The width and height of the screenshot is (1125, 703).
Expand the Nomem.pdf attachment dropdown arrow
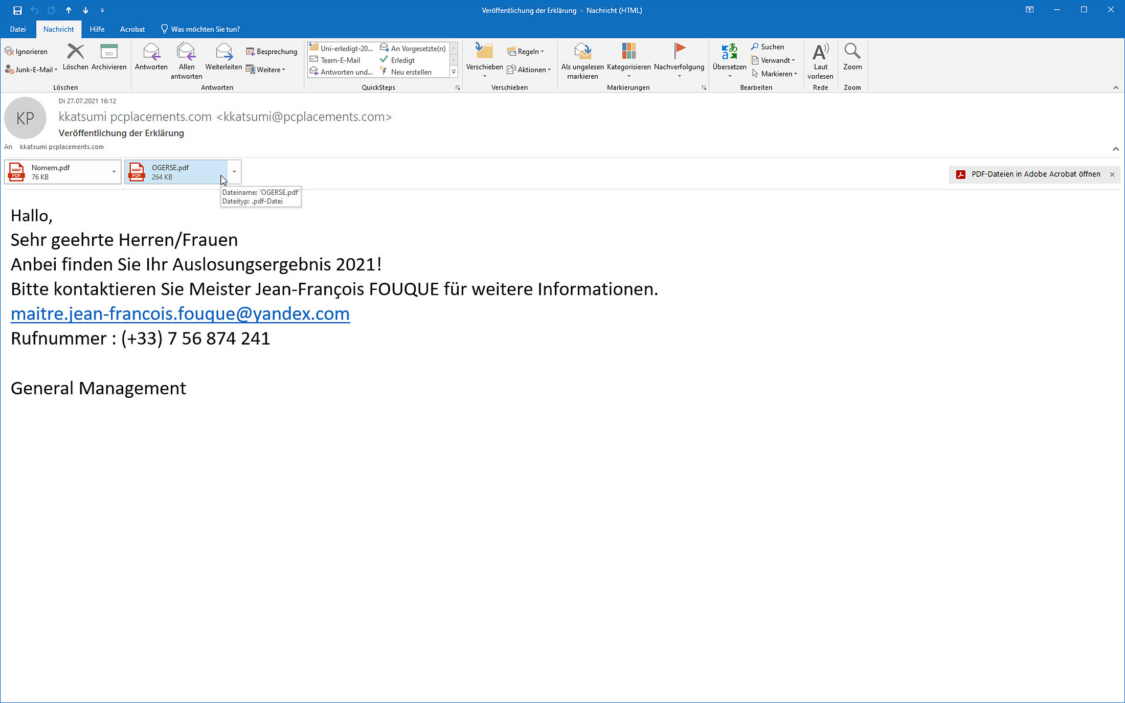point(114,172)
